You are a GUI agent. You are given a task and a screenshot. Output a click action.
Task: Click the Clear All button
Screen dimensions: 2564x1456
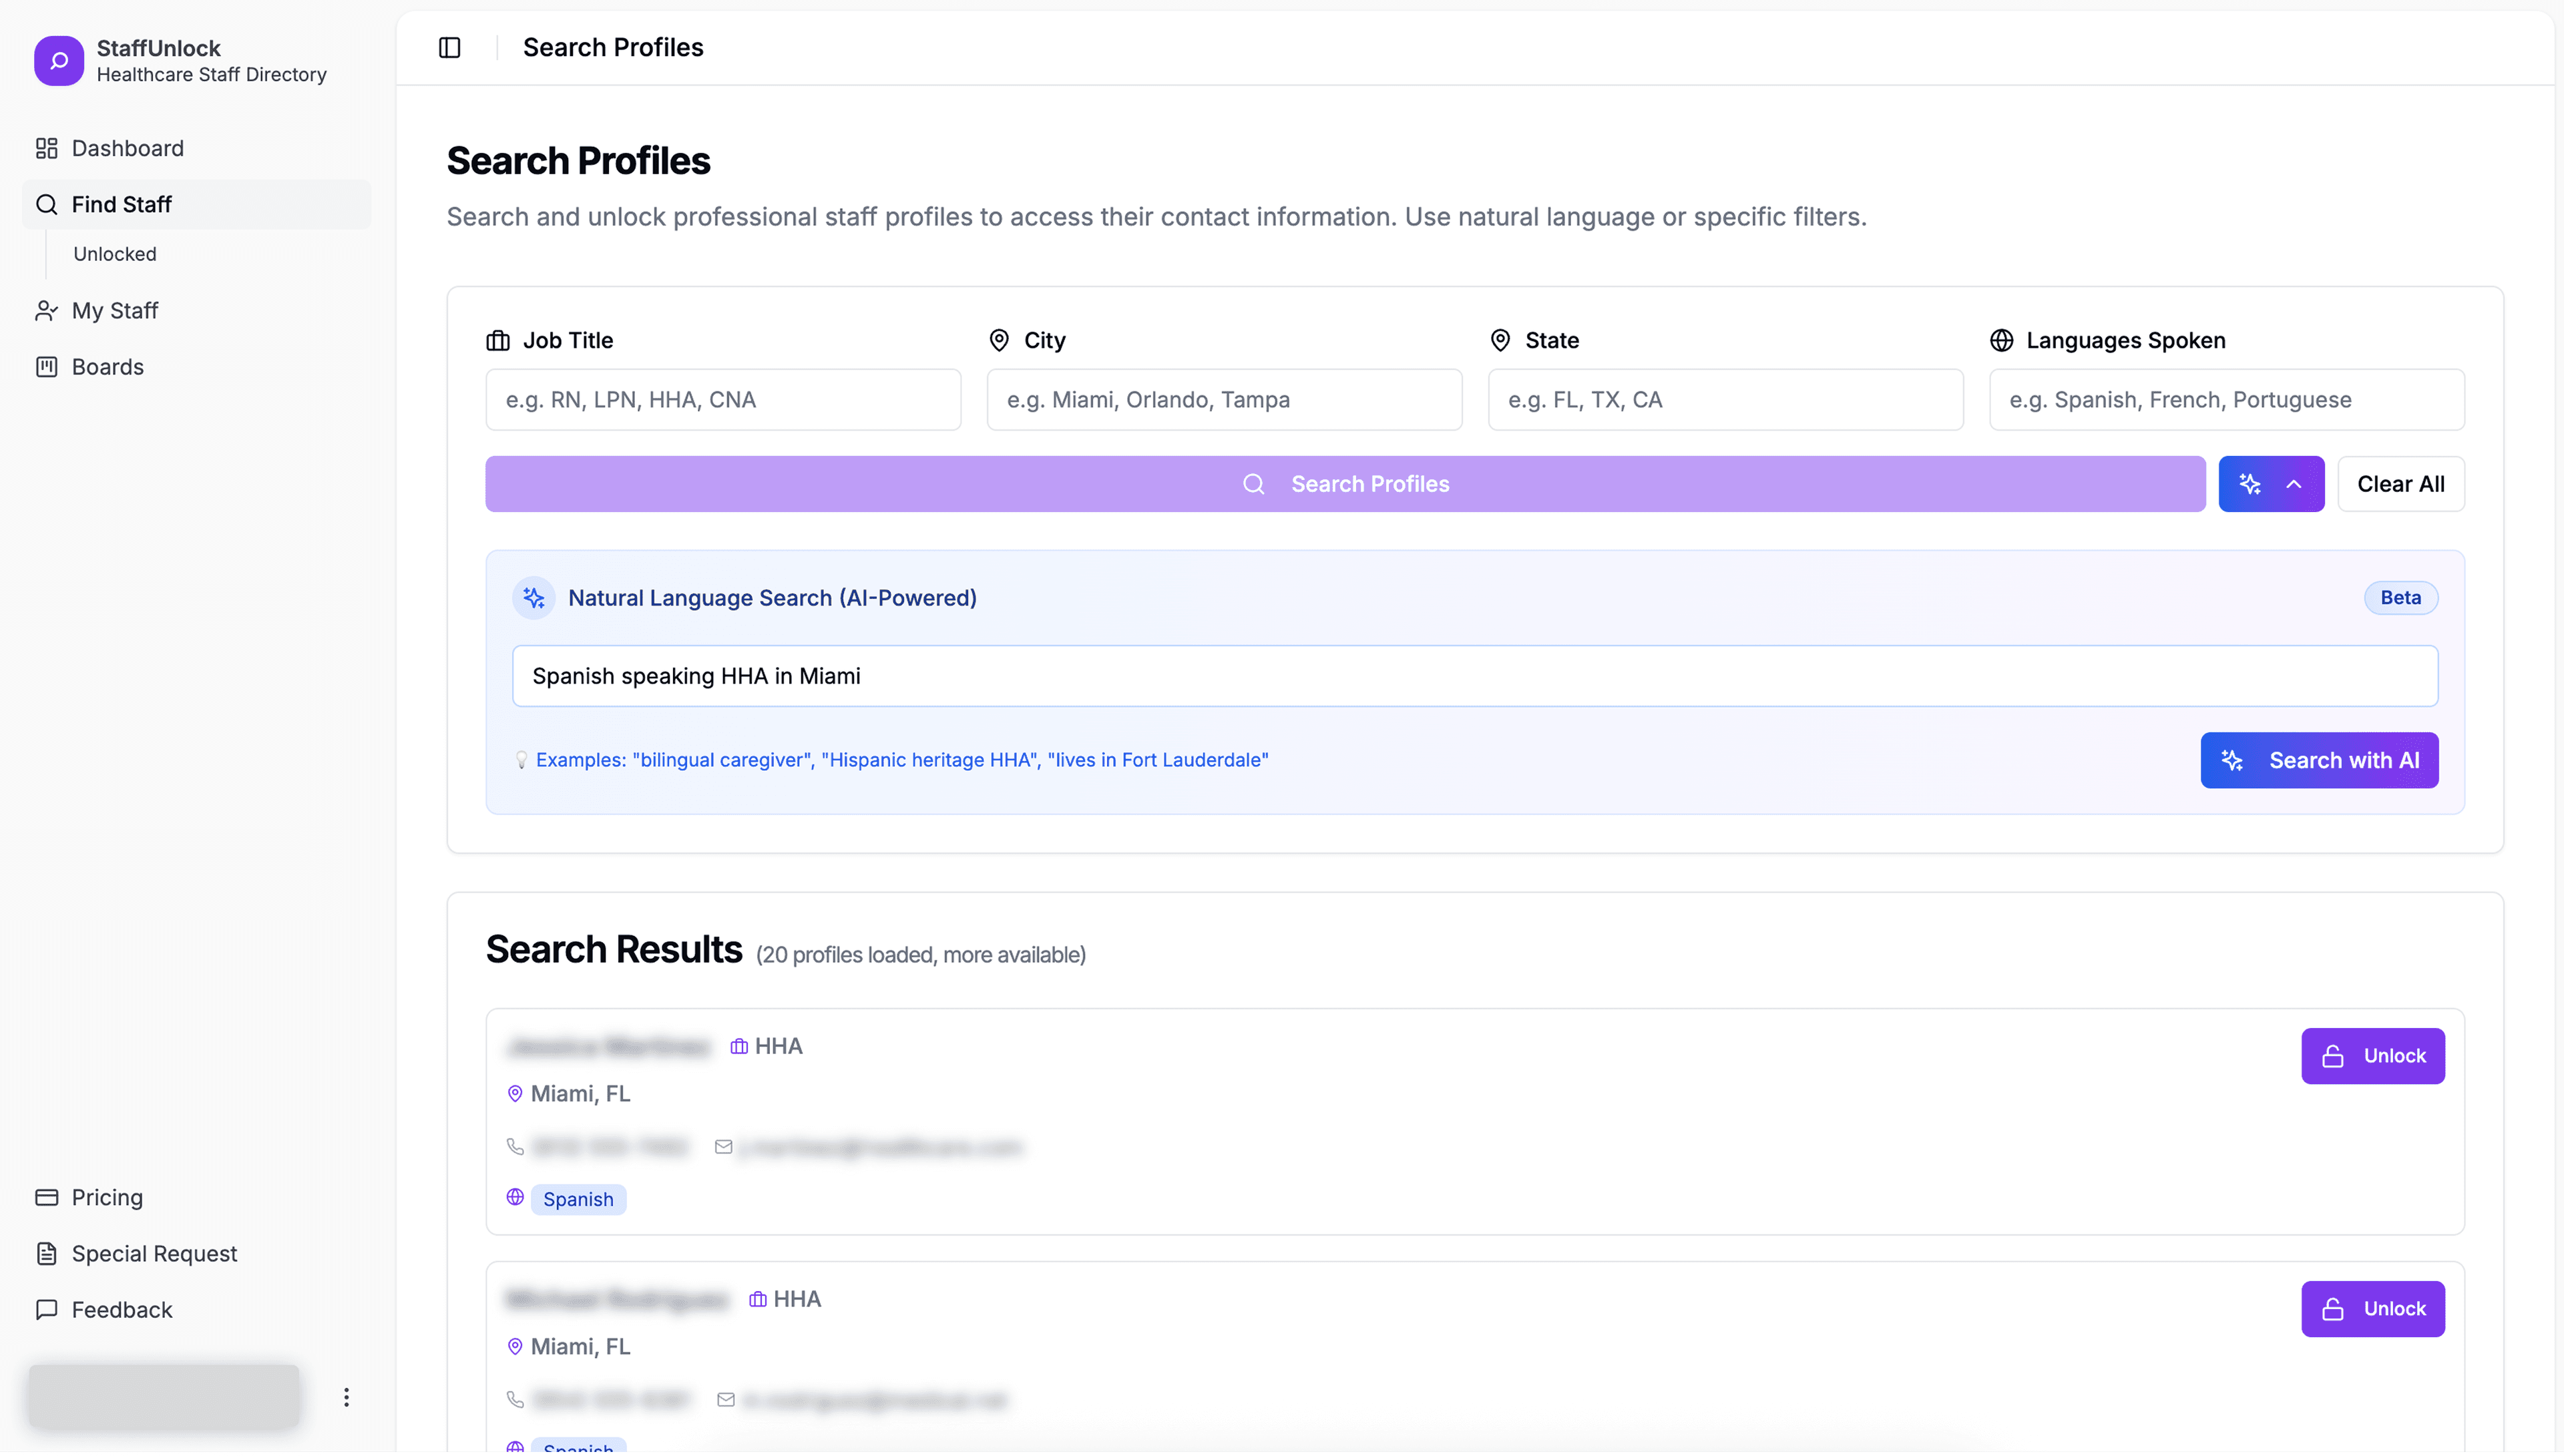(2401, 484)
